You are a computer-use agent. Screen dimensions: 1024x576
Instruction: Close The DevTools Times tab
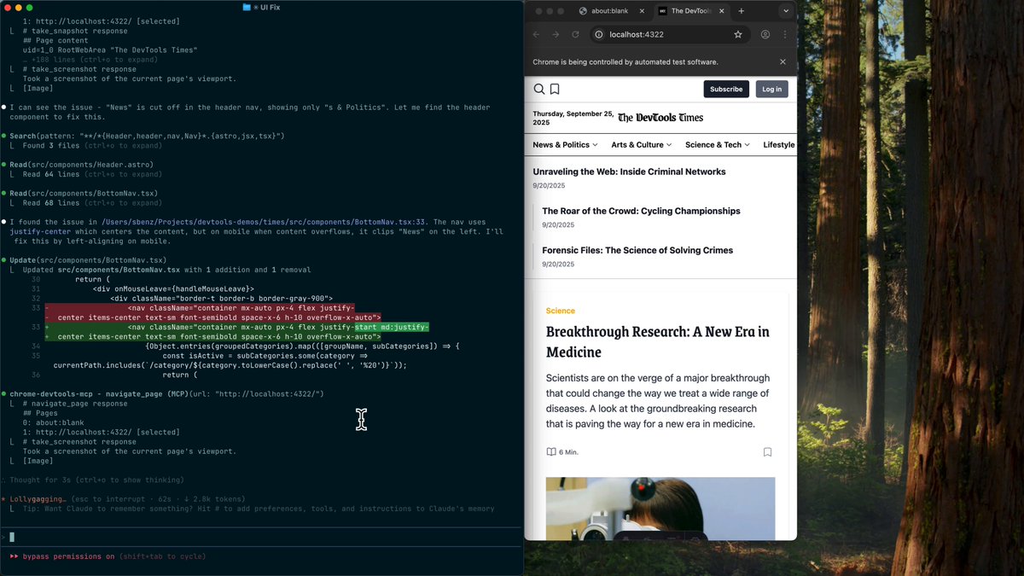click(x=723, y=11)
